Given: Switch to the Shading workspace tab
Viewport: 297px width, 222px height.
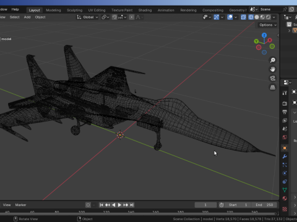Looking at the screenshot, I should click(145, 10).
